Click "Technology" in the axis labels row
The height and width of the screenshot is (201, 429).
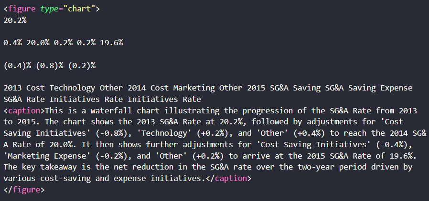[73, 88]
